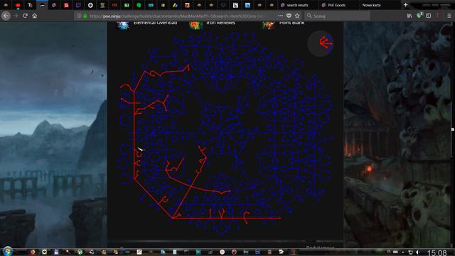This screenshot has height=256, width=455.
Task: Click the Iron Reflexes keystone icon
Action: pyautogui.click(x=196, y=26)
